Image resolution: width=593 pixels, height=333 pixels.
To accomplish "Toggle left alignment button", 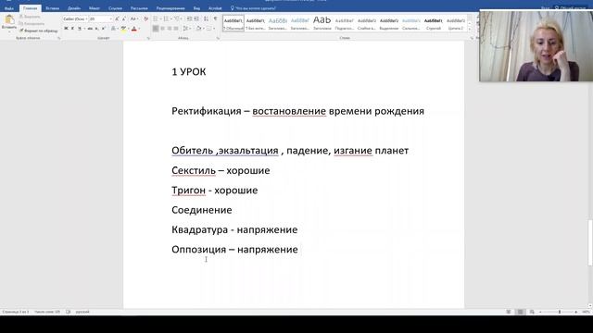I will 156,29.
